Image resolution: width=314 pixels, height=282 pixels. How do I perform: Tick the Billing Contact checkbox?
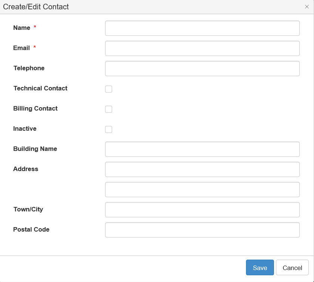[x=108, y=109]
